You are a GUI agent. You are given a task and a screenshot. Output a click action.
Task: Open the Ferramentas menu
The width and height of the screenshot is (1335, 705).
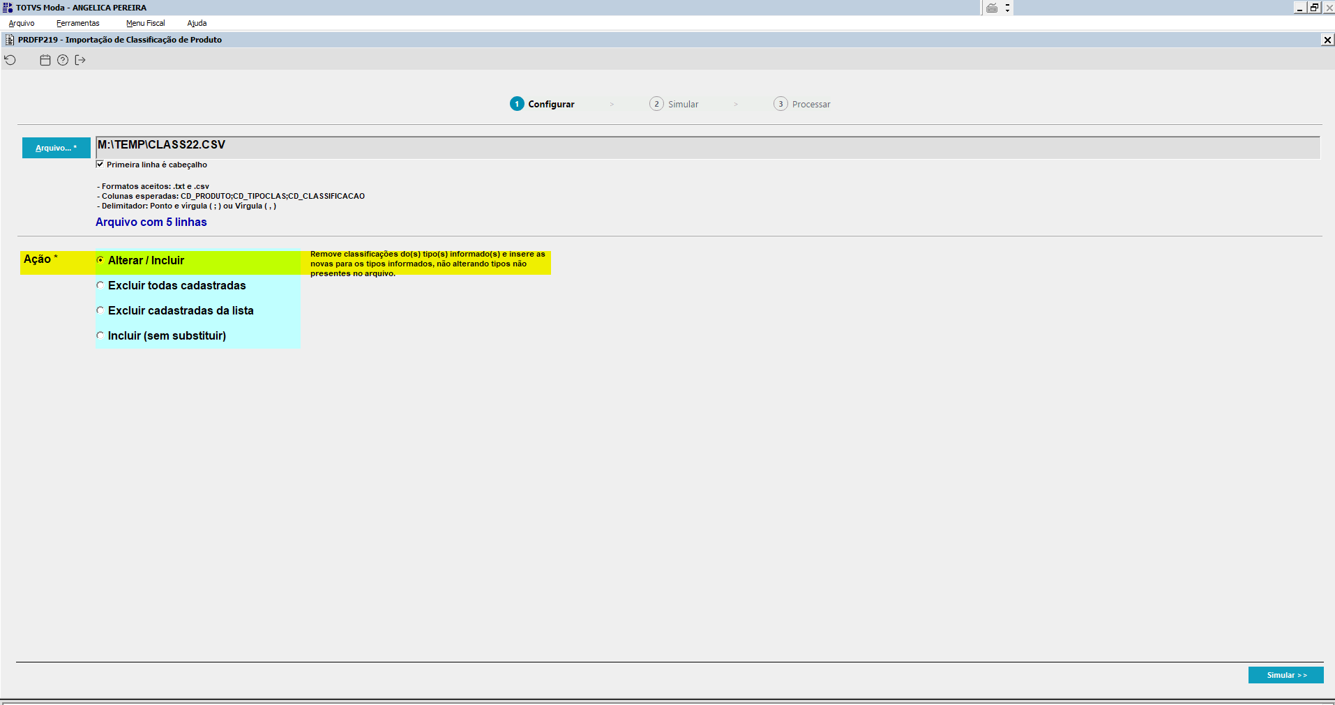tap(78, 23)
